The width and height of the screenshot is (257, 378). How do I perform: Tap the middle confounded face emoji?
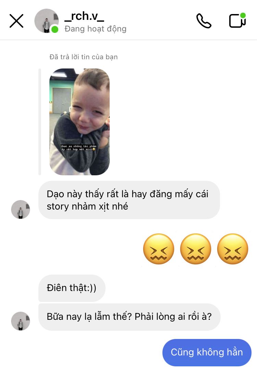pos(196,249)
